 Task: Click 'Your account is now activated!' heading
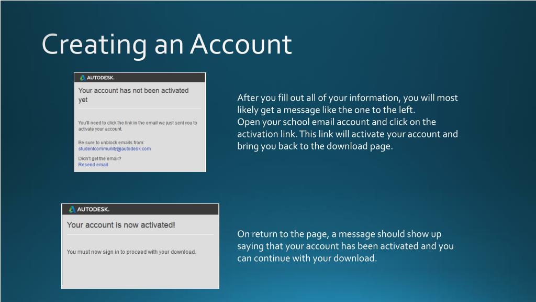pos(121,225)
